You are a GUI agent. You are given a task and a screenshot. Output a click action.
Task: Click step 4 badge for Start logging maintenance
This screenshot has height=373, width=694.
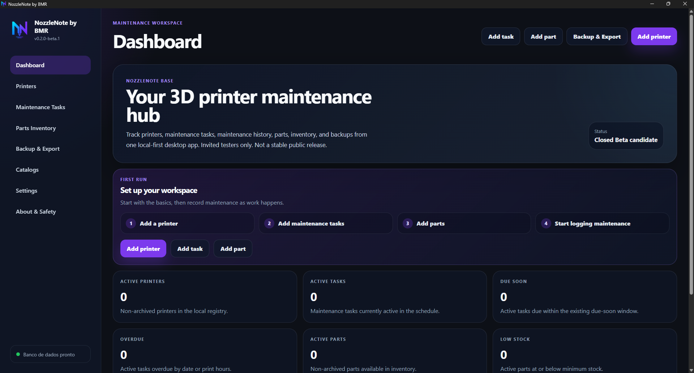click(546, 223)
